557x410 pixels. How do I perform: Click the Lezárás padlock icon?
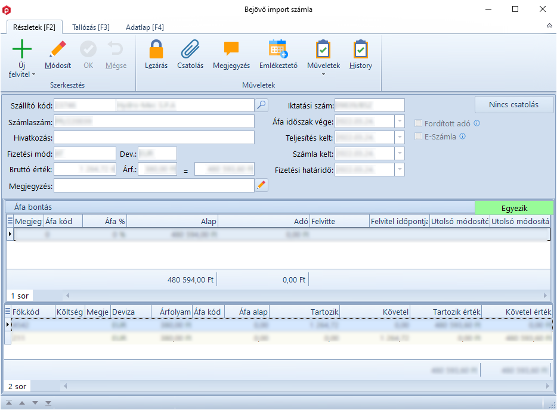156,49
